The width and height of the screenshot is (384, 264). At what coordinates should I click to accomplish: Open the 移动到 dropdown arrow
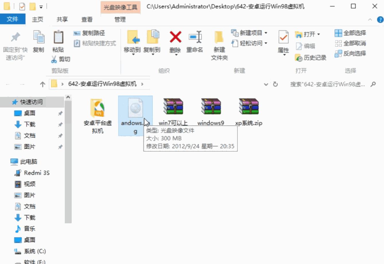[x=133, y=54]
